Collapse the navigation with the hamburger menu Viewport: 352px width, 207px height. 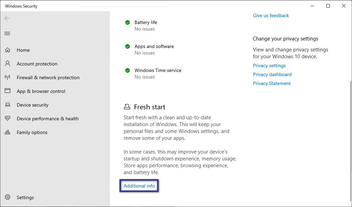coord(7,33)
